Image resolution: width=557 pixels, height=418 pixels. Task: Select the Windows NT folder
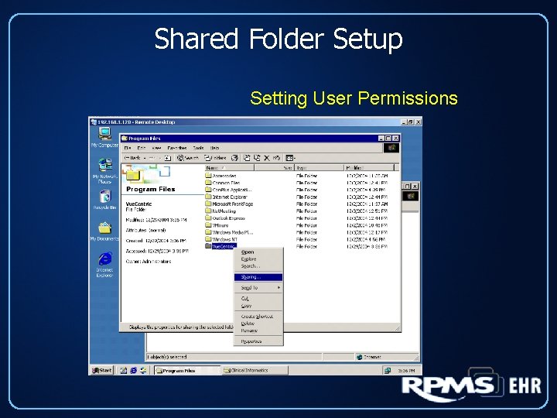[221, 239]
